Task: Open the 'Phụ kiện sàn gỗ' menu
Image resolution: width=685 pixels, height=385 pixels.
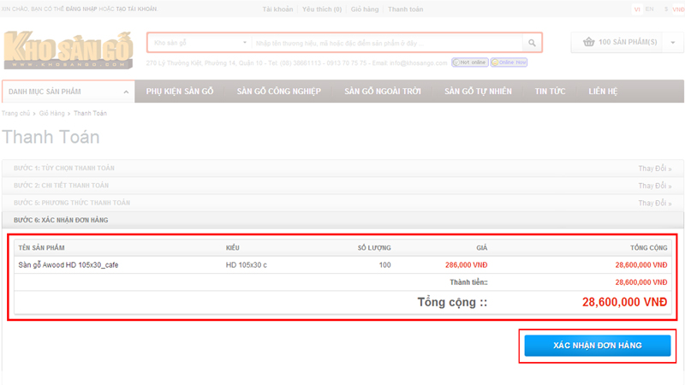Action: tap(178, 92)
